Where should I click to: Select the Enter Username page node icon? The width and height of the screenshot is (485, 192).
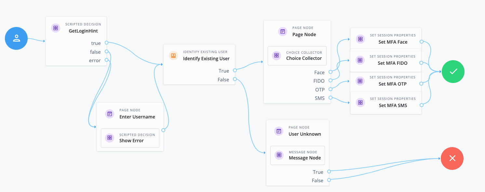point(110,114)
